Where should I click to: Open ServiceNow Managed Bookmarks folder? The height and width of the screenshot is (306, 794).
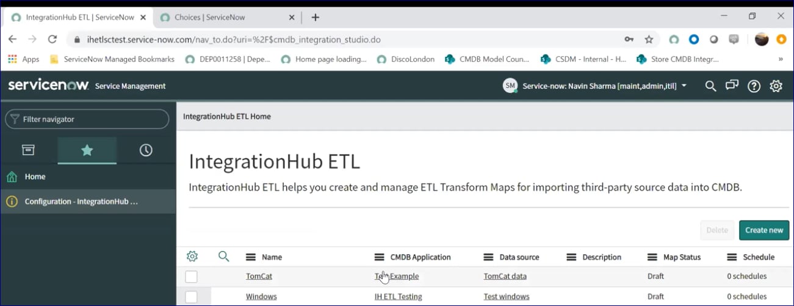[x=112, y=59]
